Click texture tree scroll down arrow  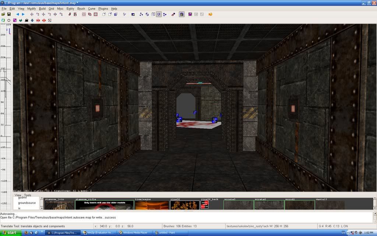[x=42, y=208]
